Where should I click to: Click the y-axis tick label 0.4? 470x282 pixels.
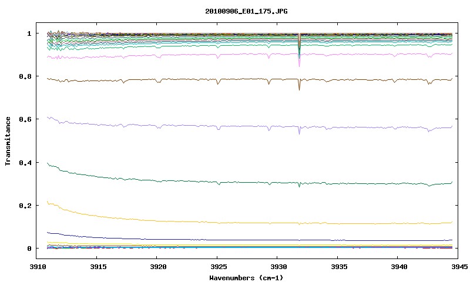25,162
